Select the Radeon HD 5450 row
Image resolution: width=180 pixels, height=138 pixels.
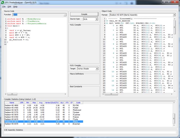[x=44, y=108]
